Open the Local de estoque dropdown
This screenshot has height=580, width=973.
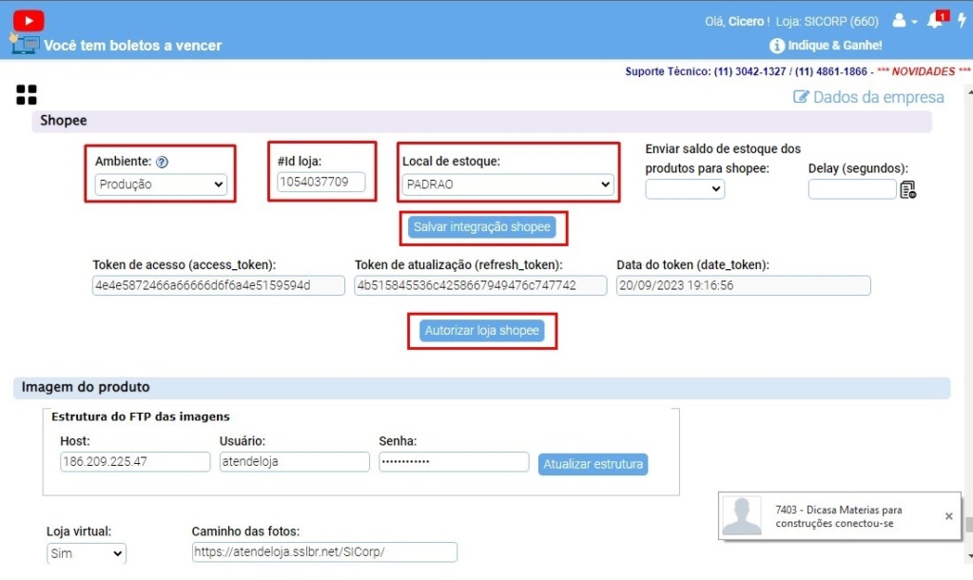pos(508,184)
